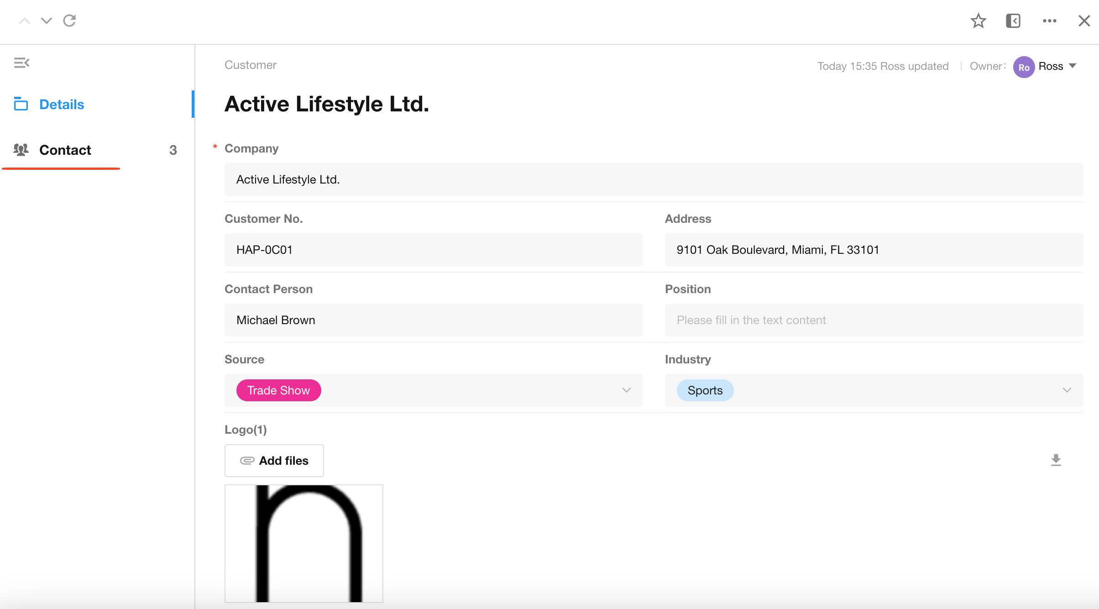Click the Ro owner avatar
Image resolution: width=1099 pixels, height=609 pixels.
tap(1024, 67)
